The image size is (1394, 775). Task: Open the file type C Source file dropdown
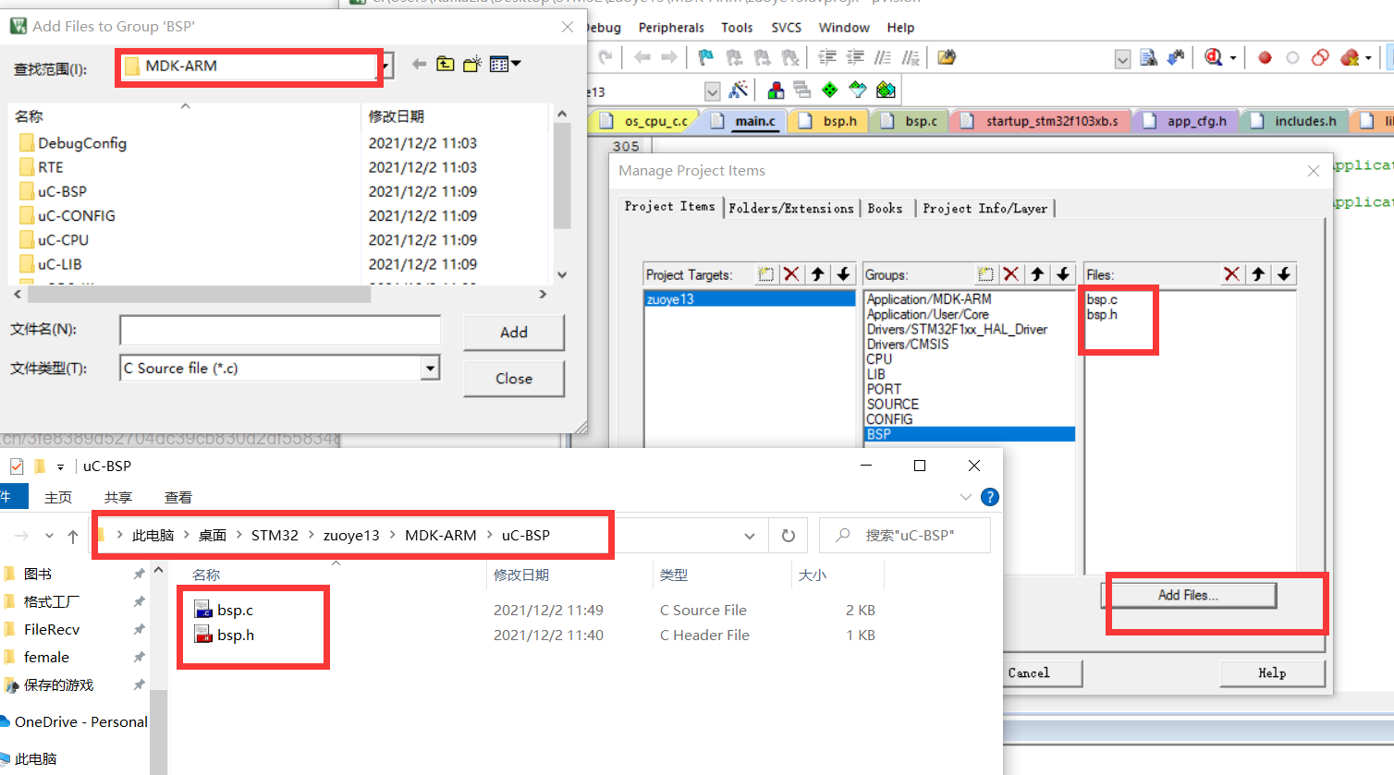point(430,368)
